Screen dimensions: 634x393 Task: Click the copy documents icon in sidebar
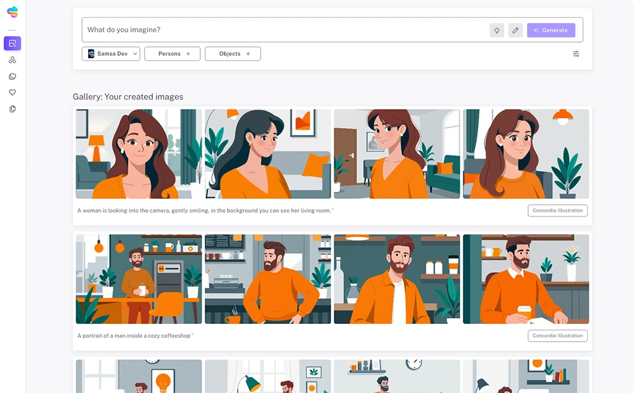click(x=12, y=109)
